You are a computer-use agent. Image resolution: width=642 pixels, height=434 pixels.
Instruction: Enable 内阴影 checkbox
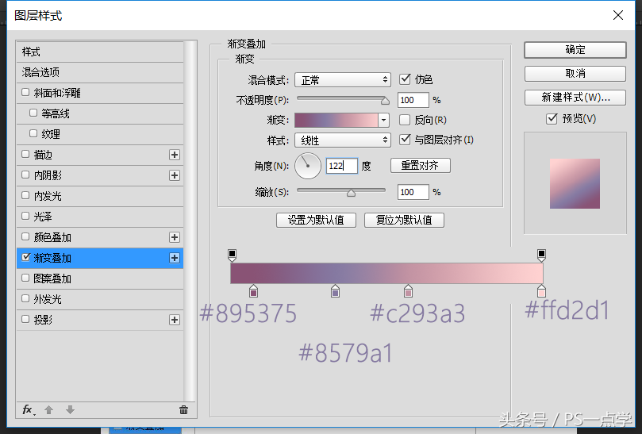coord(25,175)
